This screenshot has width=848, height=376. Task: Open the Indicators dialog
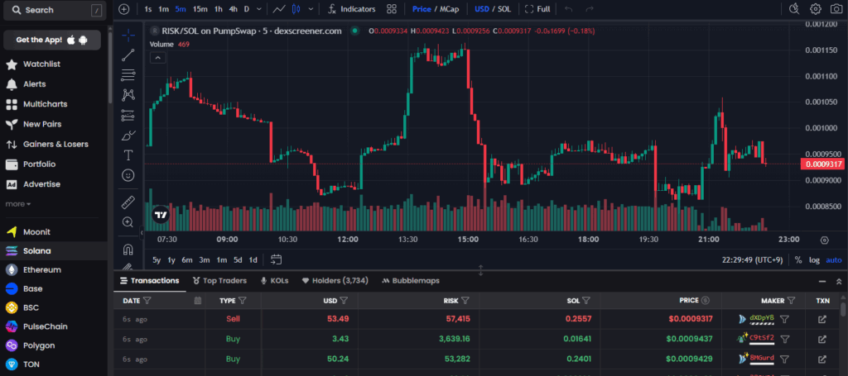click(x=351, y=9)
